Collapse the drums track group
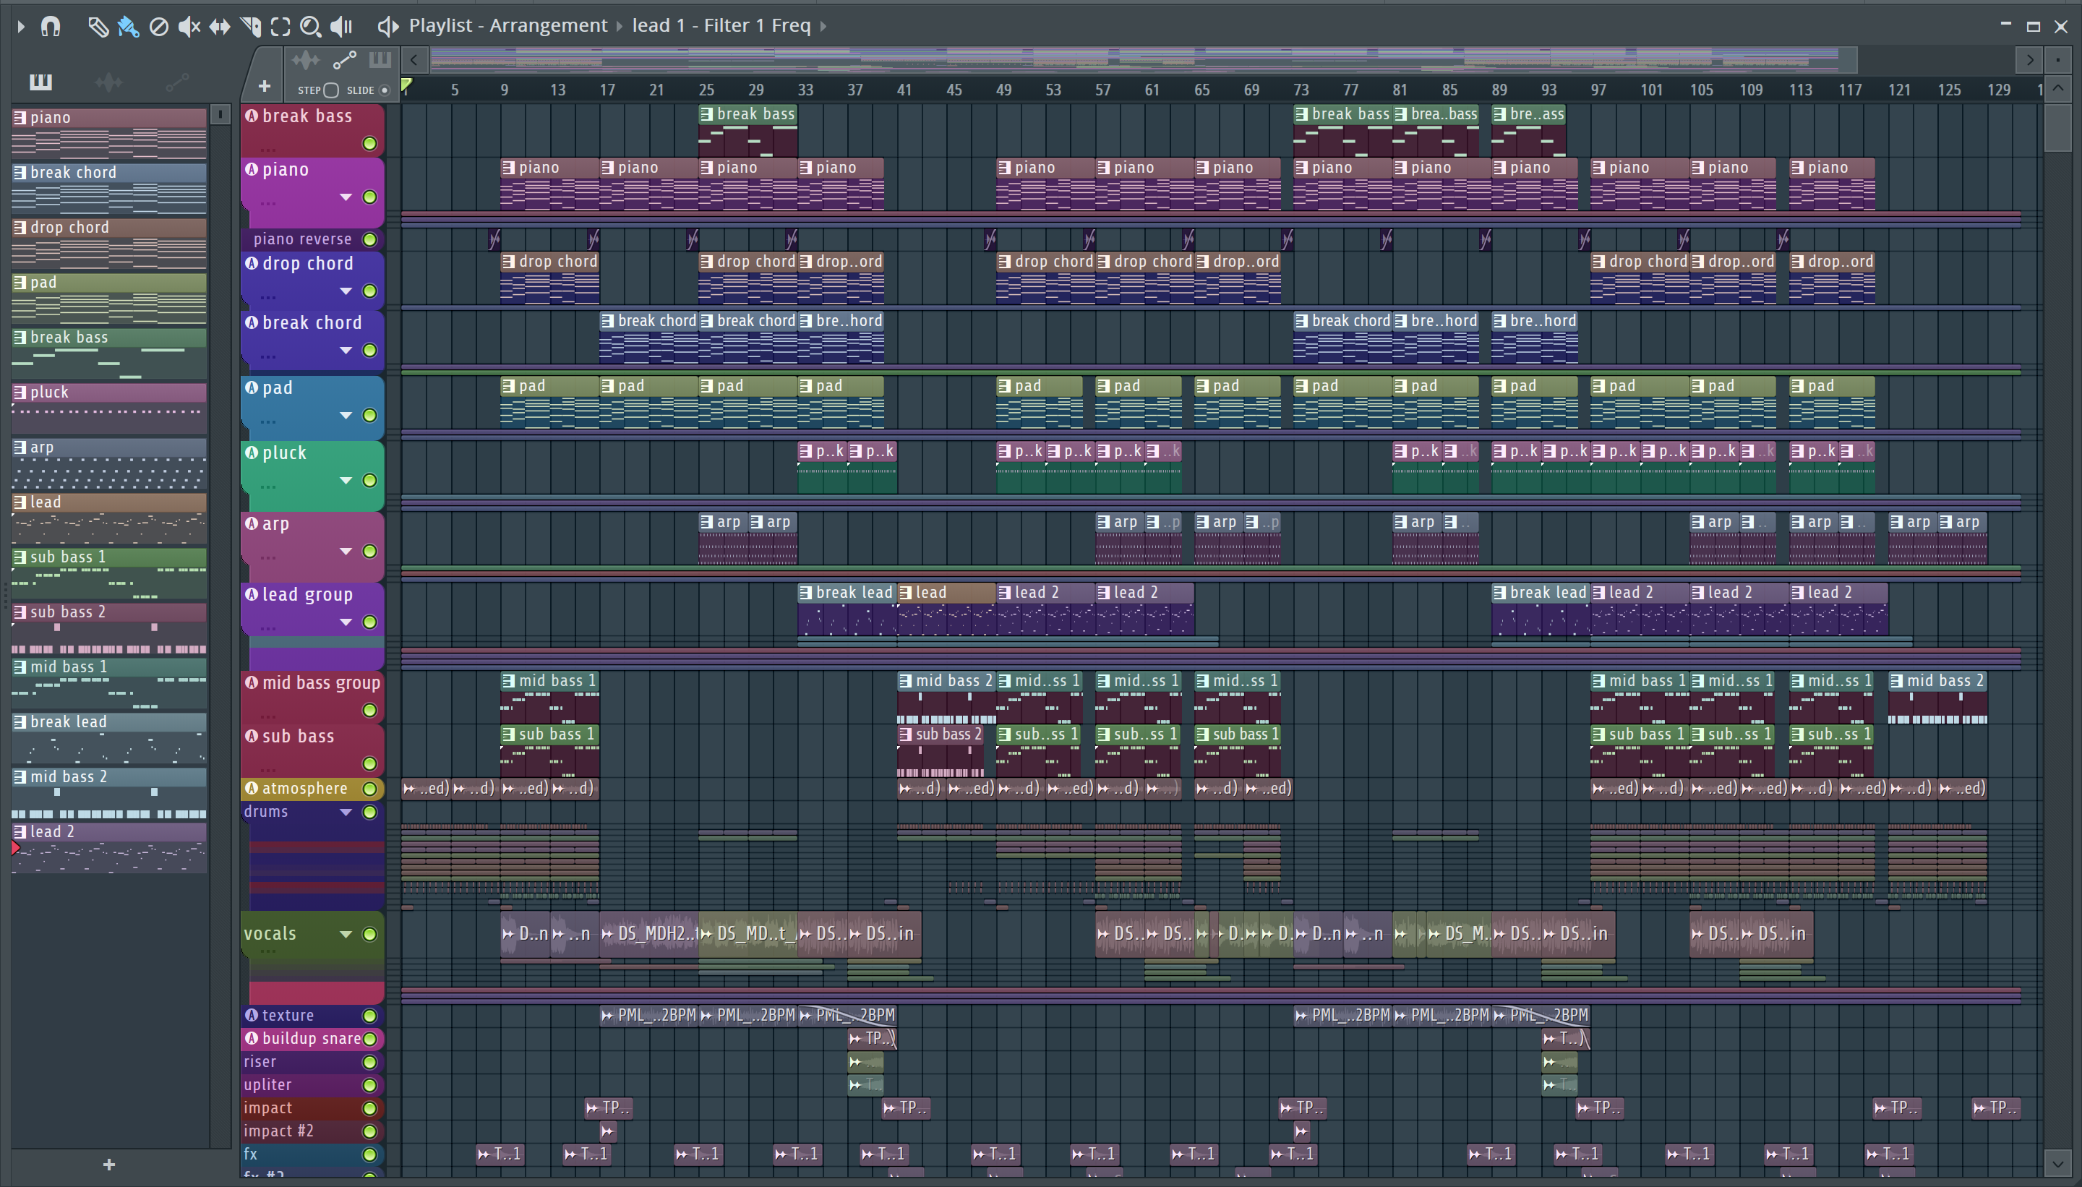The height and width of the screenshot is (1187, 2082). pyautogui.click(x=346, y=812)
